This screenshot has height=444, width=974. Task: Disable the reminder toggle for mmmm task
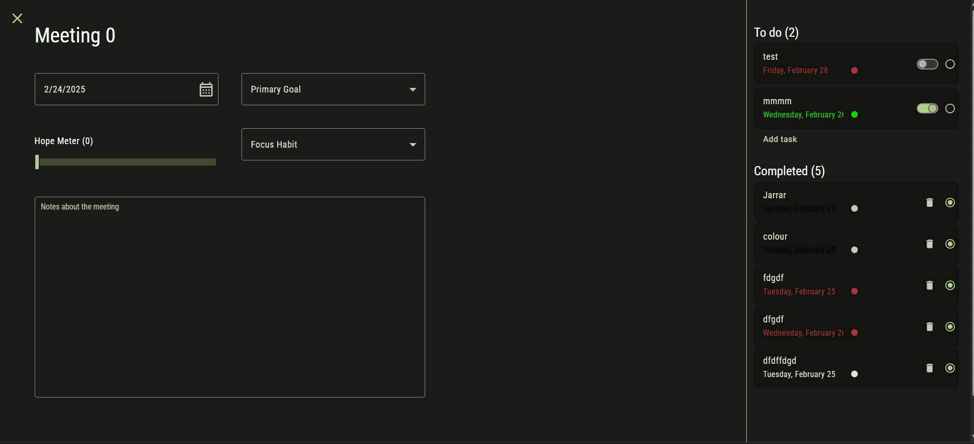click(x=927, y=109)
